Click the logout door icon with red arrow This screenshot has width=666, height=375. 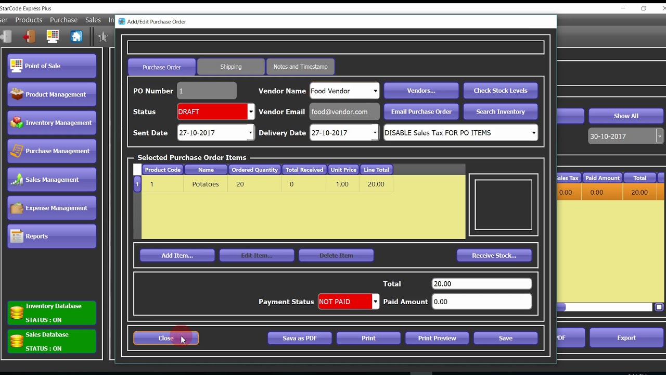click(29, 36)
